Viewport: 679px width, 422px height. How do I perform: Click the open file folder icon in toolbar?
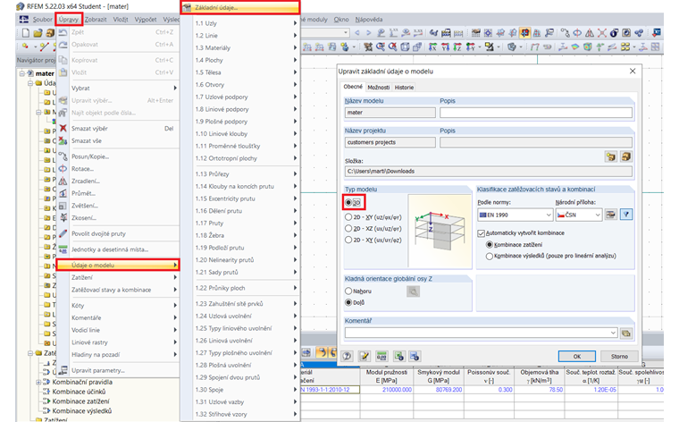38,33
